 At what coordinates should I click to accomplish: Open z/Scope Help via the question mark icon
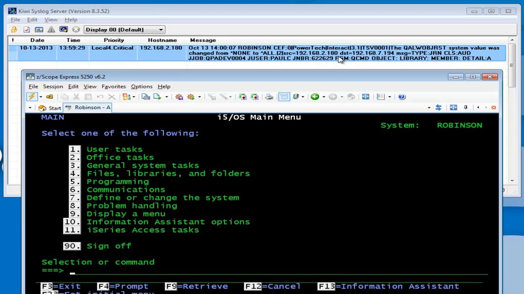click(402, 97)
